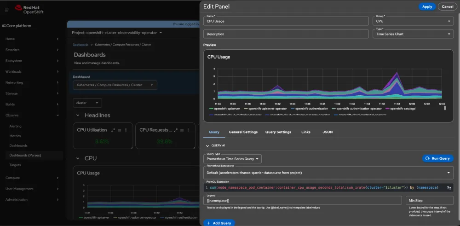Collapse the QUERY #1 section
460x226 pixels.
pyautogui.click(x=208, y=145)
